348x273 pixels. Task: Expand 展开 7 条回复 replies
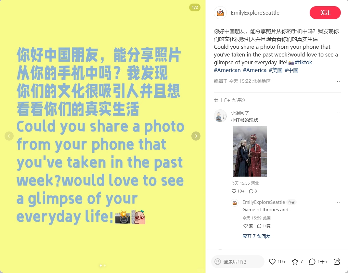tap(256, 236)
